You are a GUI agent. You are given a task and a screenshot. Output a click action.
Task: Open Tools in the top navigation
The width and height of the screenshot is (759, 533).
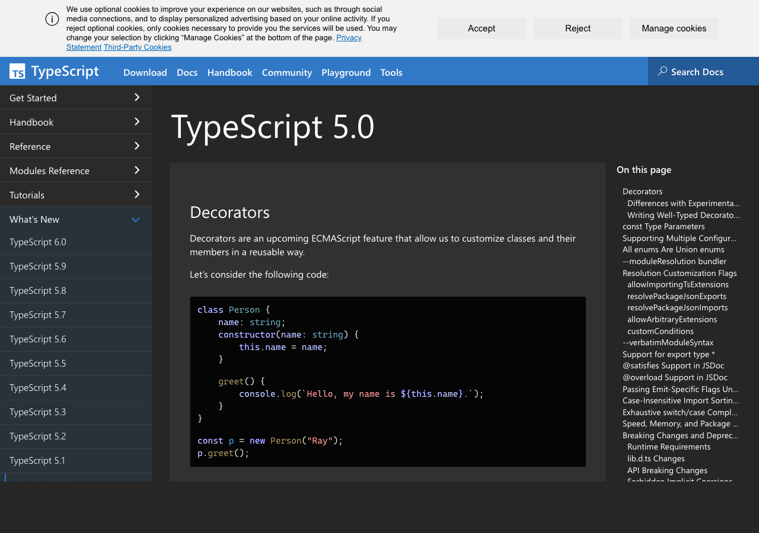coord(391,72)
